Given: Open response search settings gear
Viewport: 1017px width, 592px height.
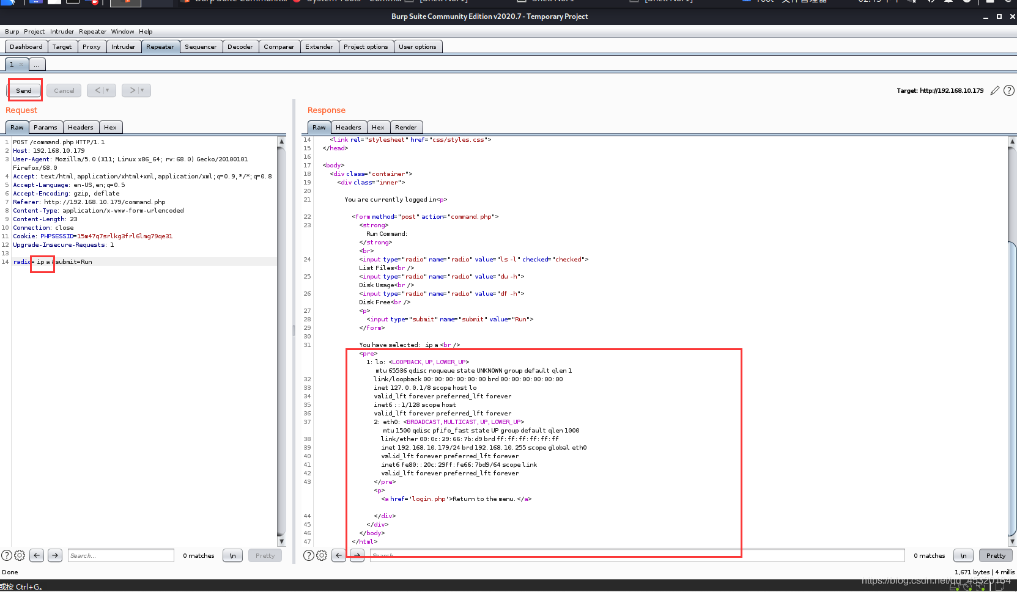Looking at the screenshot, I should (x=322, y=555).
